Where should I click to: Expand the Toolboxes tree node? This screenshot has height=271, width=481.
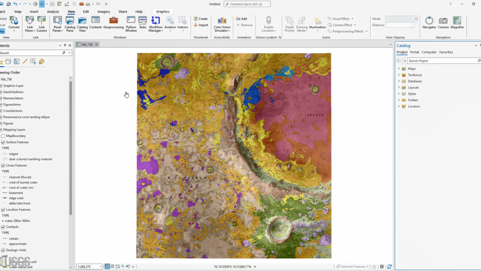399,75
